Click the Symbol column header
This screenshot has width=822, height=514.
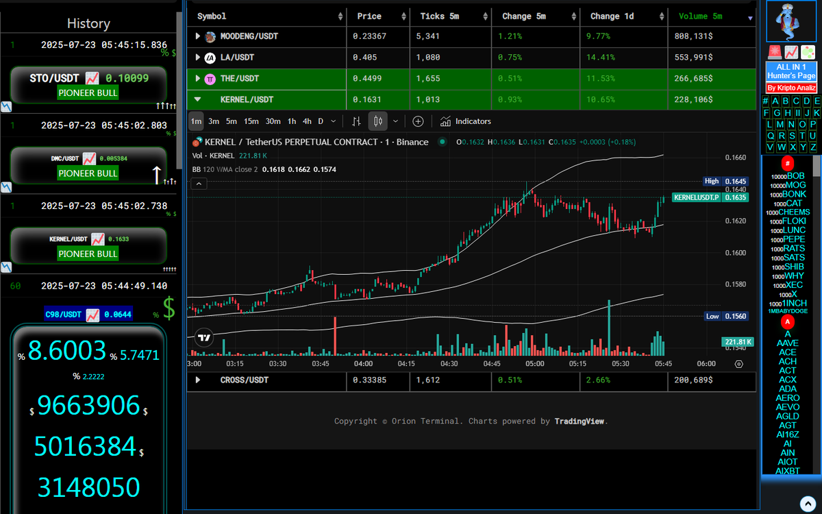coord(266,16)
